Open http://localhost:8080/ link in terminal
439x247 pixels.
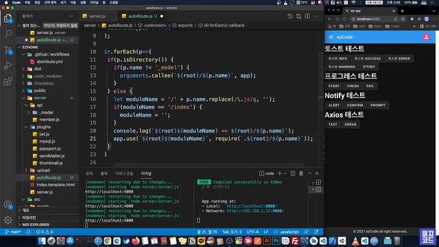(252, 206)
